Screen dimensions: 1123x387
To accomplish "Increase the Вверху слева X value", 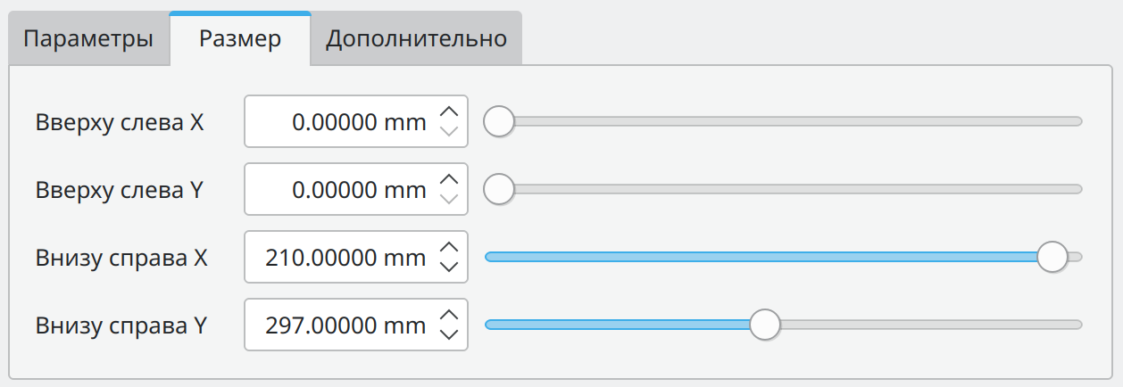I will click(x=449, y=112).
